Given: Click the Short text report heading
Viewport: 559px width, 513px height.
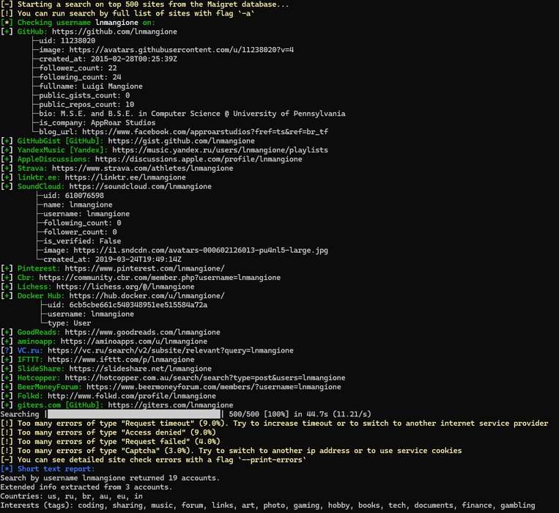Looking at the screenshot, I should click(x=48, y=469).
